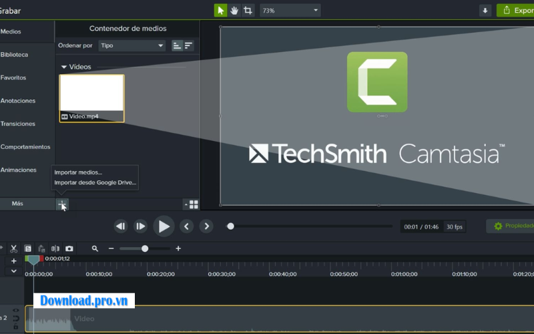Select the Crop tool
This screenshot has width=534, height=334.
point(248,11)
